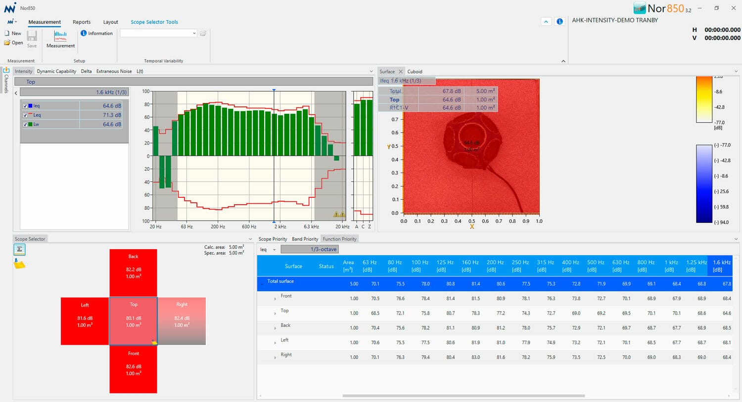
Task: Select the Dynamic Capability tab
Action: click(56, 71)
